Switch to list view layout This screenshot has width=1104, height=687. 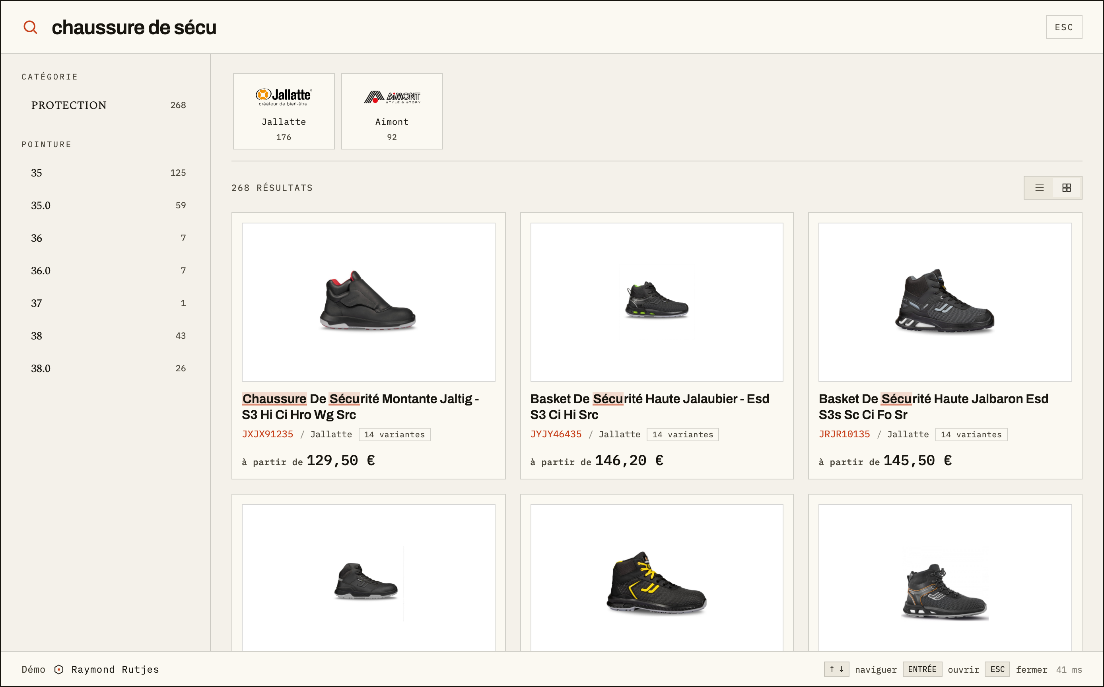click(x=1039, y=188)
